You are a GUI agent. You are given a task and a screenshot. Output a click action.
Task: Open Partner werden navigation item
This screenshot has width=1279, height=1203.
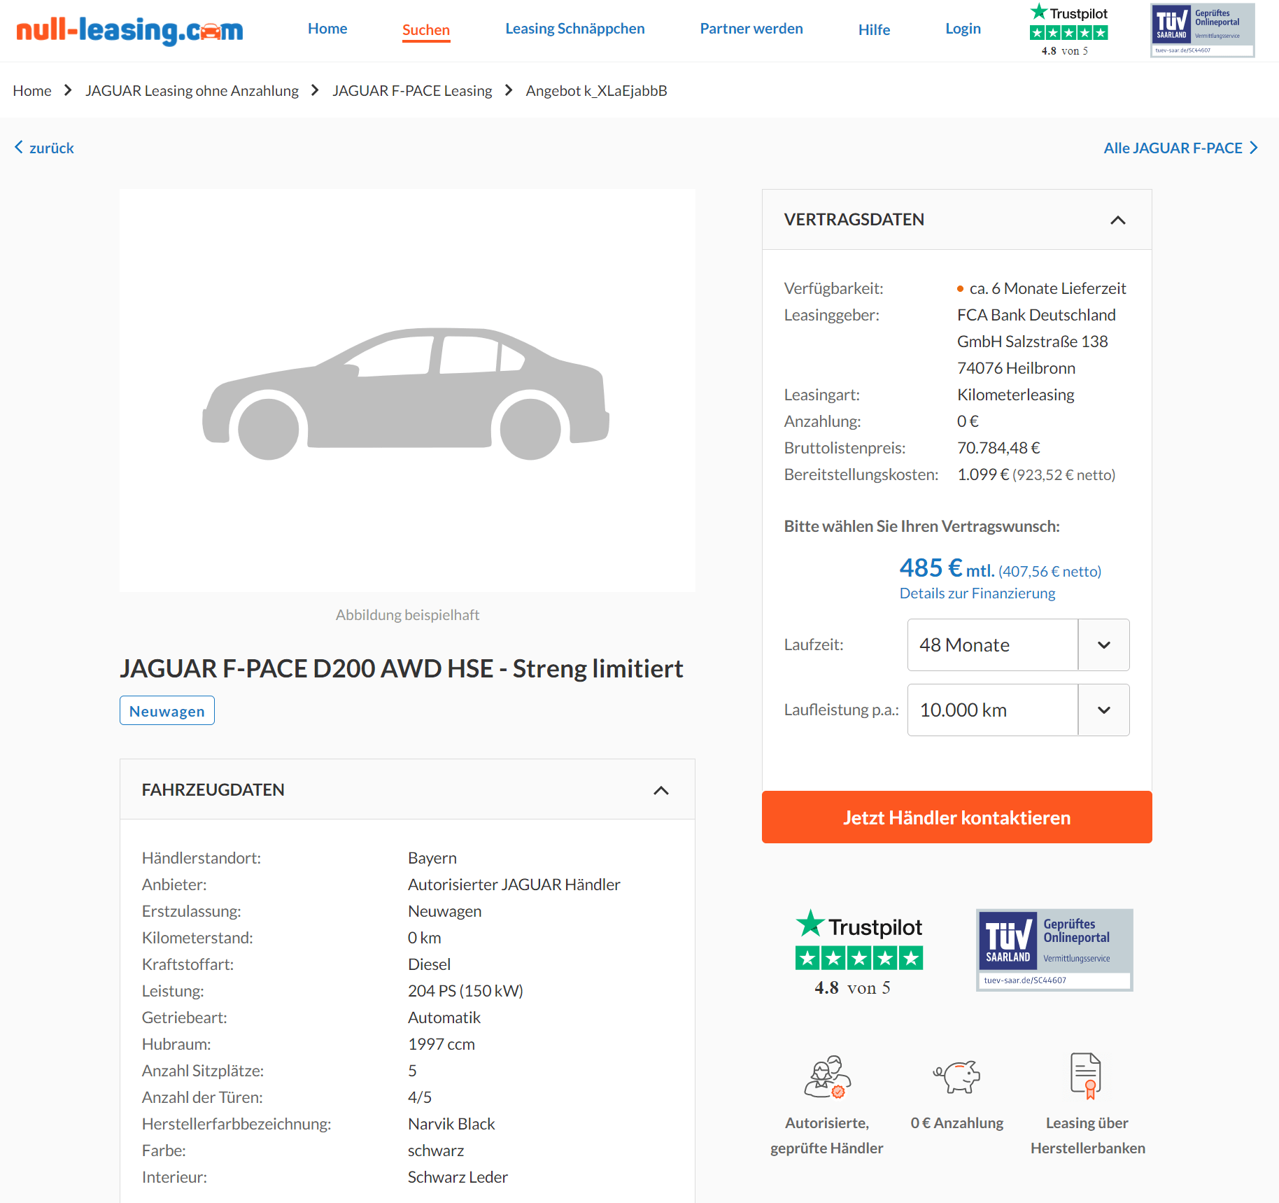(751, 29)
